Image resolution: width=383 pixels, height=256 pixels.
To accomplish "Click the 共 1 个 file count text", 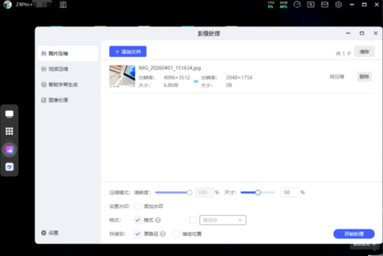I will (x=344, y=54).
